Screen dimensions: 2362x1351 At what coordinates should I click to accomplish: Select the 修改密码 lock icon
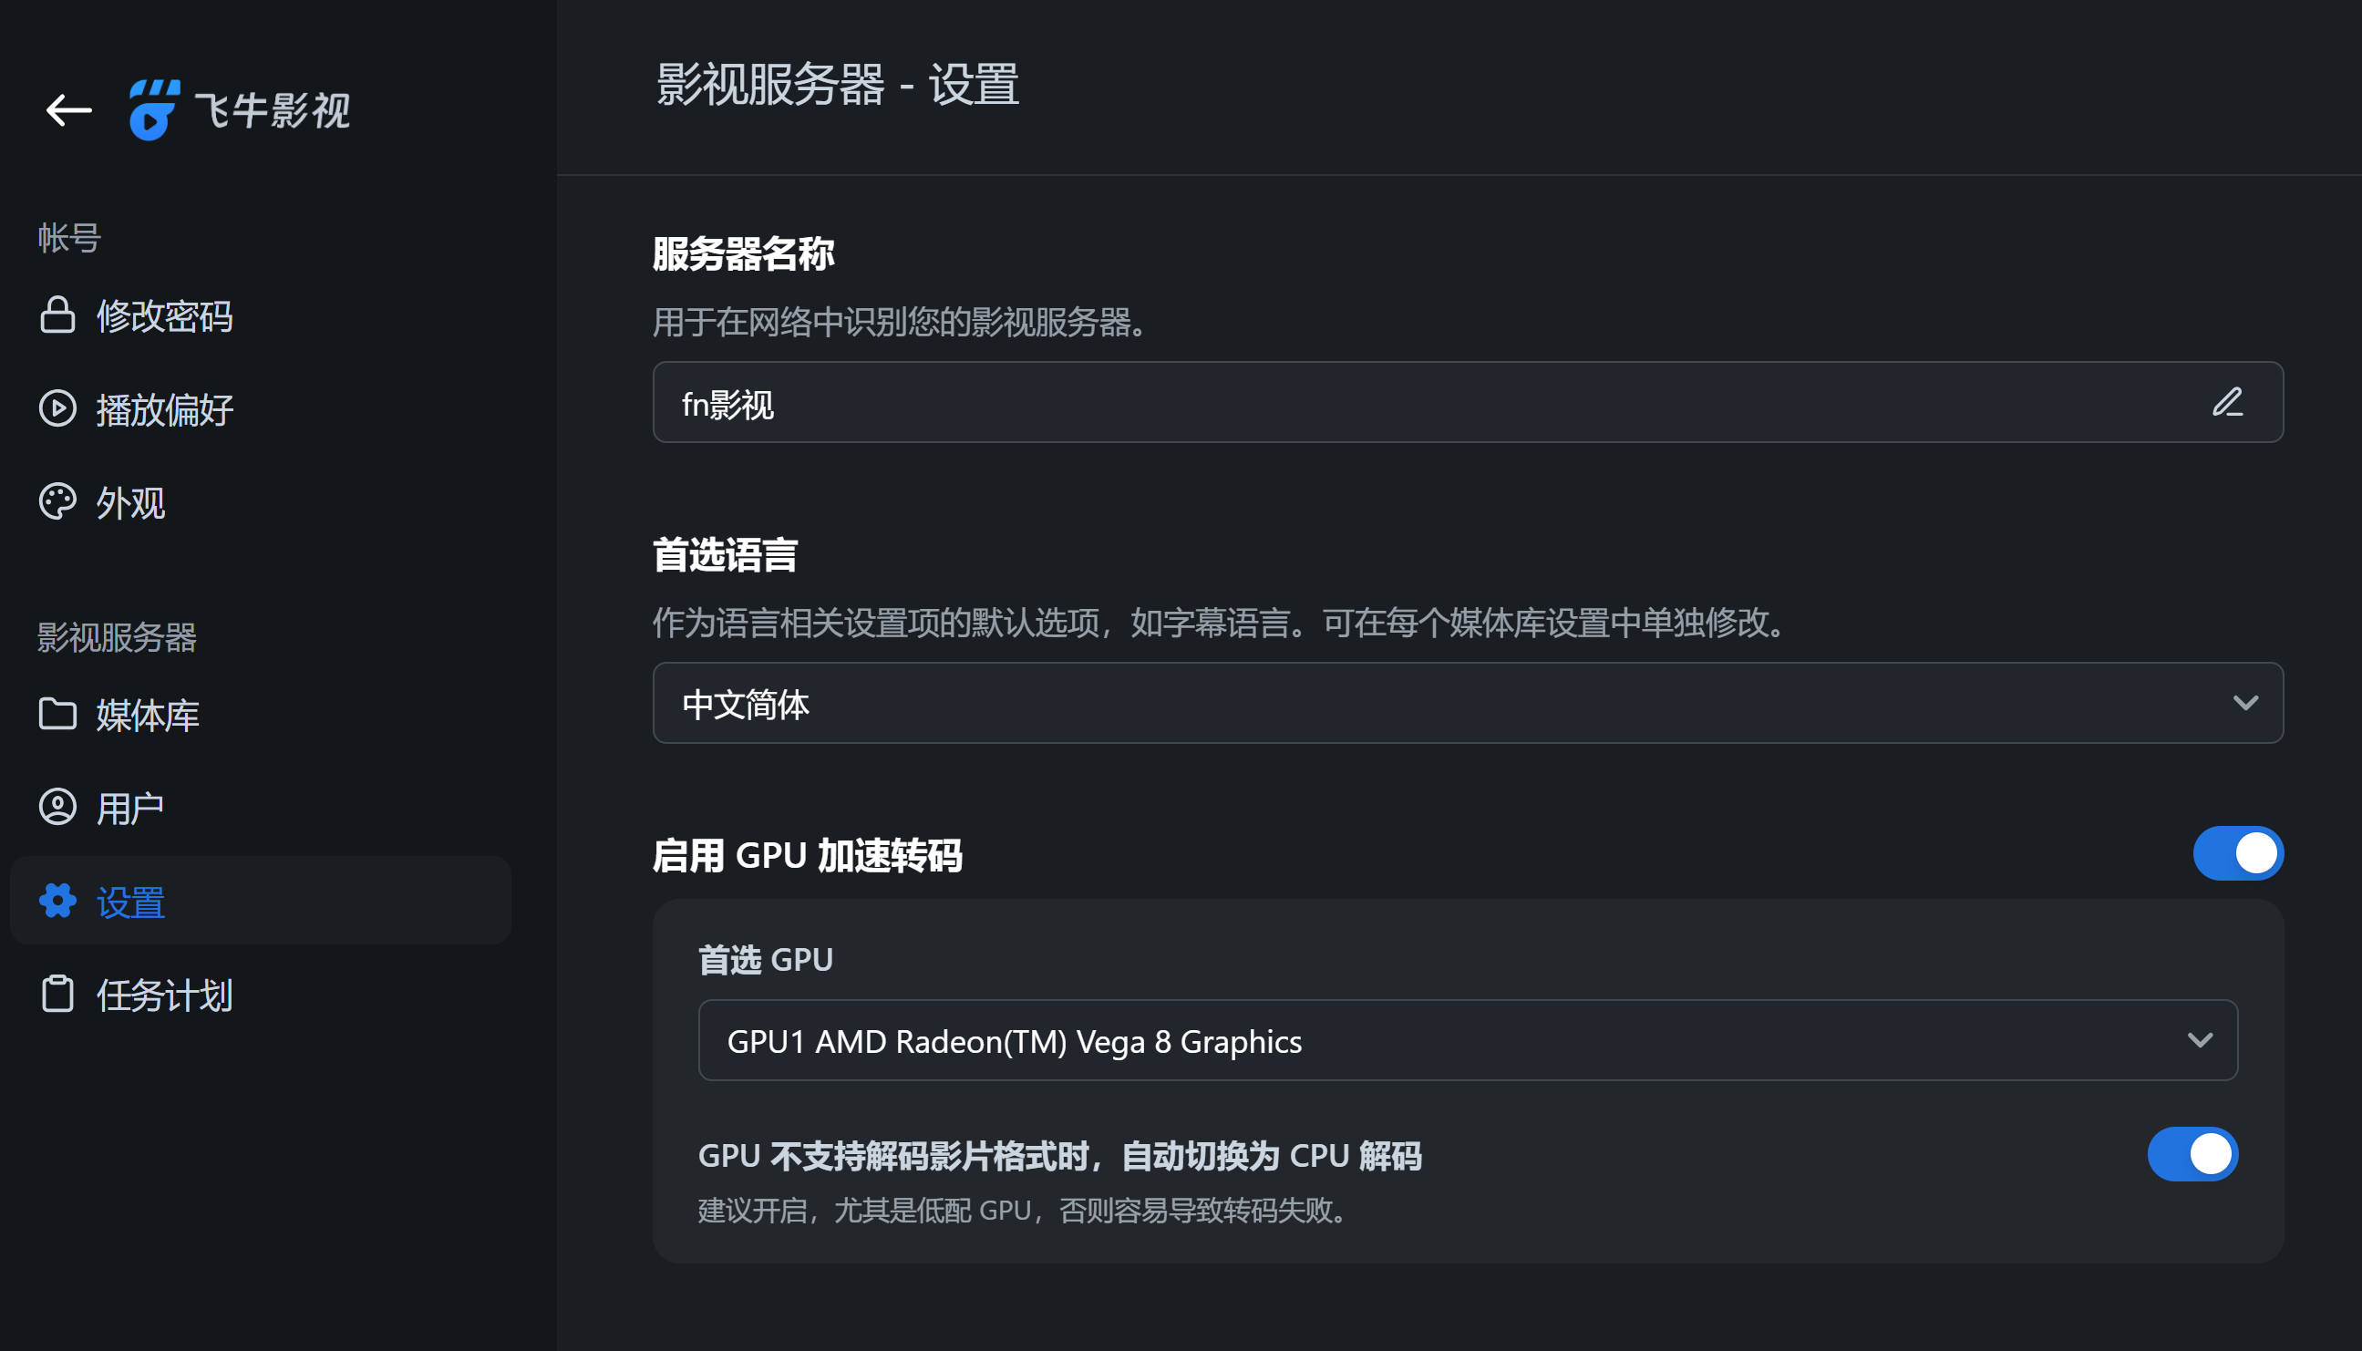pos(57,316)
